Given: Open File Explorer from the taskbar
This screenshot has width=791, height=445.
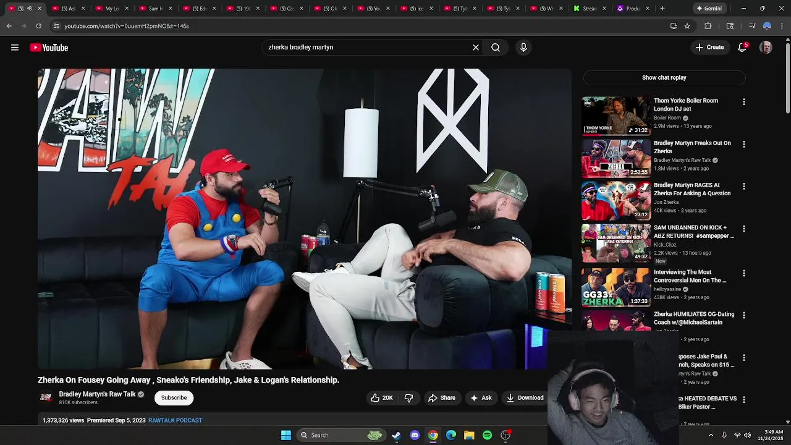Looking at the screenshot, I should coord(469,435).
